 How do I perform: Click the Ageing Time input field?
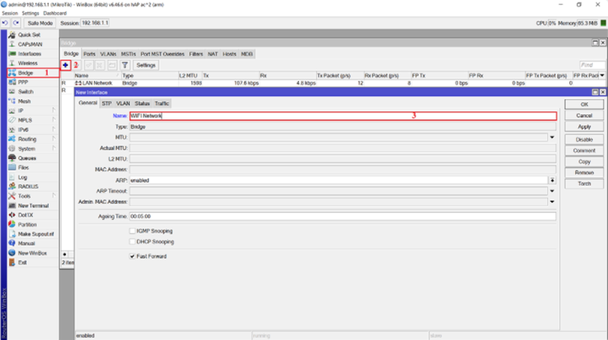(342, 216)
